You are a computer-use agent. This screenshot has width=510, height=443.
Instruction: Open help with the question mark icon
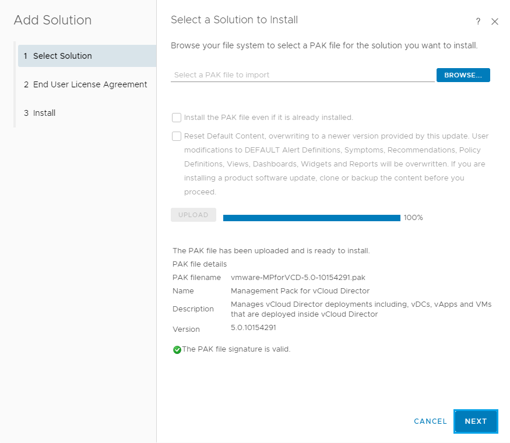[x=478, y=22]
